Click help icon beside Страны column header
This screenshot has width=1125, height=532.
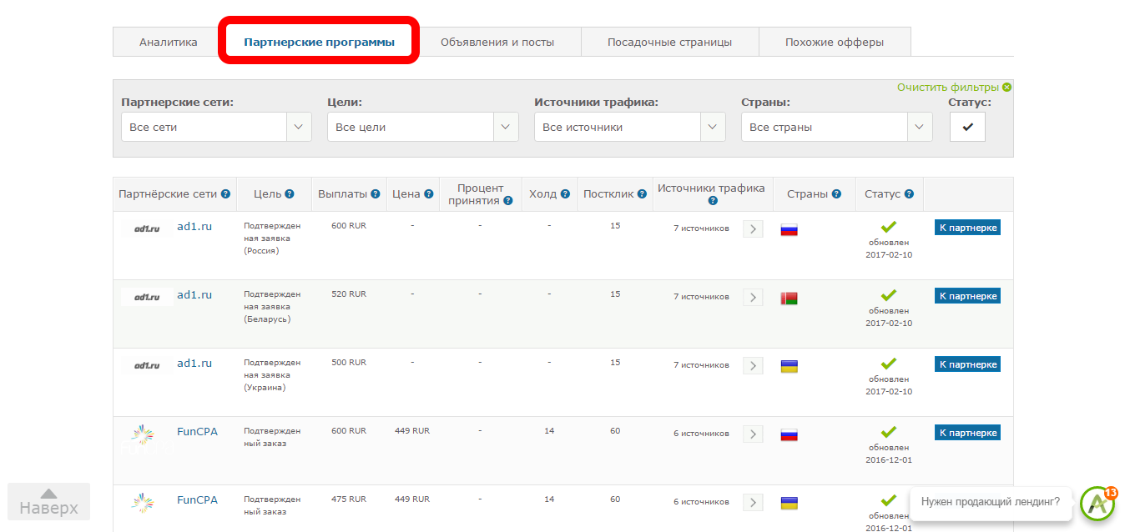[x=837, y=194]
